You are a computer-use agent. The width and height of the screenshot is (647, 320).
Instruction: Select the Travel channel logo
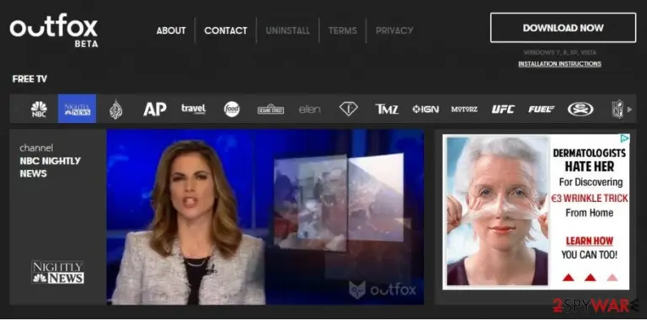point(193,109)
